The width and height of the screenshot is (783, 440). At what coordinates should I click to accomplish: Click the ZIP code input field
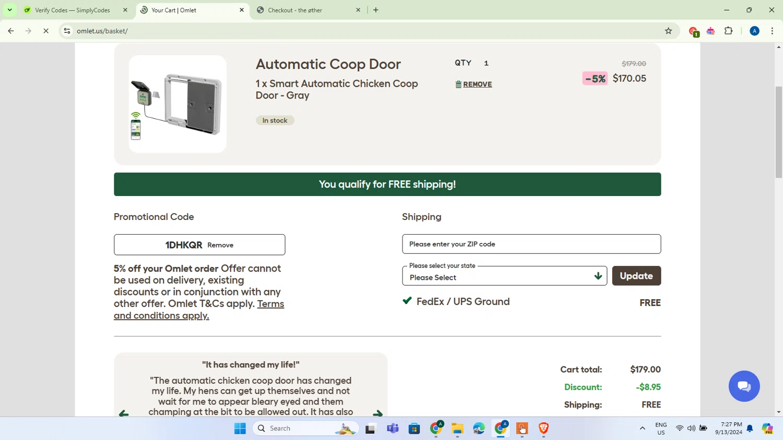531,244
